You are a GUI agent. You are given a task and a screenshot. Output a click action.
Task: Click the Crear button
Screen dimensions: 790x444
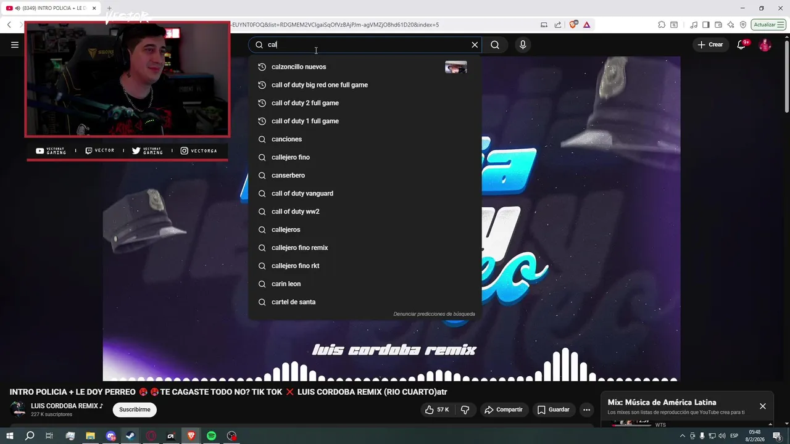coord(710,44)
